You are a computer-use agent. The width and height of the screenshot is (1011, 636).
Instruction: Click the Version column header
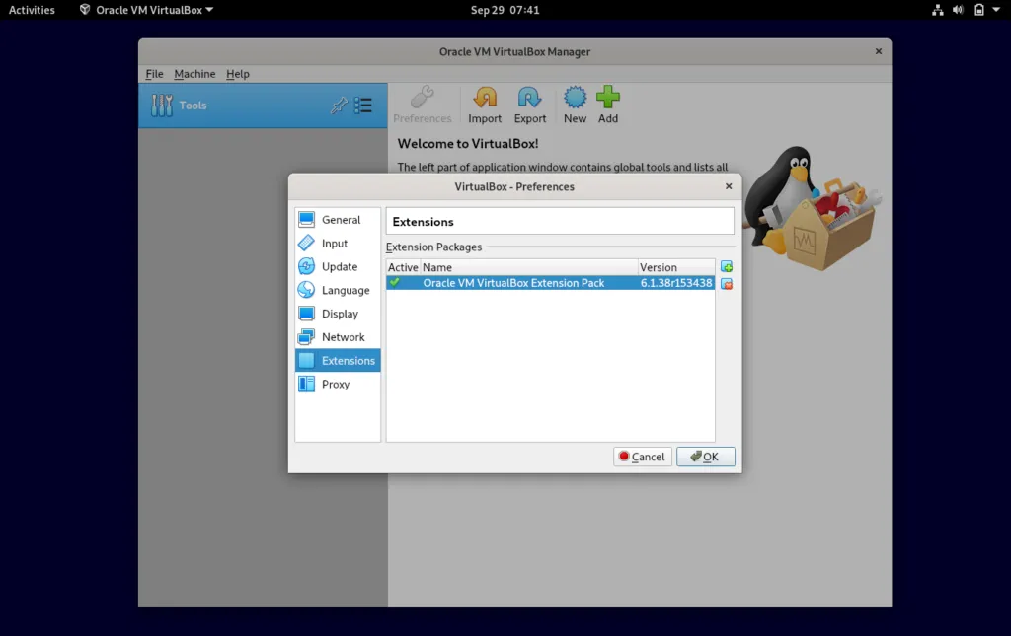(676, 267)
